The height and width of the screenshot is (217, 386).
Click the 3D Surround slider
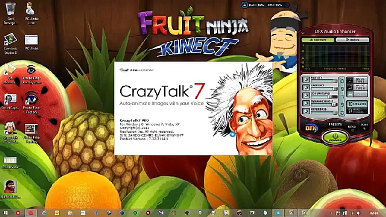(324, 97)
